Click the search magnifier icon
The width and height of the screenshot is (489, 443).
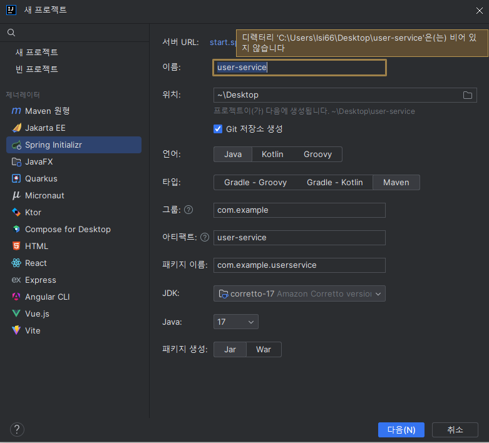[11, 33]
